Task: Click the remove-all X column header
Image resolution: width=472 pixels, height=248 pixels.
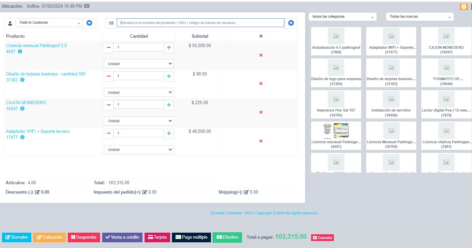Action: tap(261, 36)
